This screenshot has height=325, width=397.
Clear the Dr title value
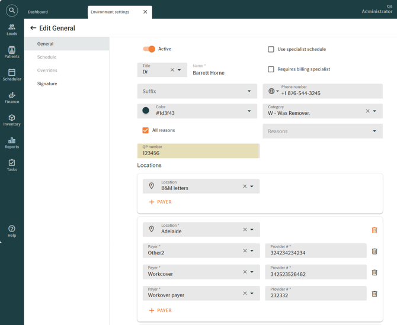(172, 70)
